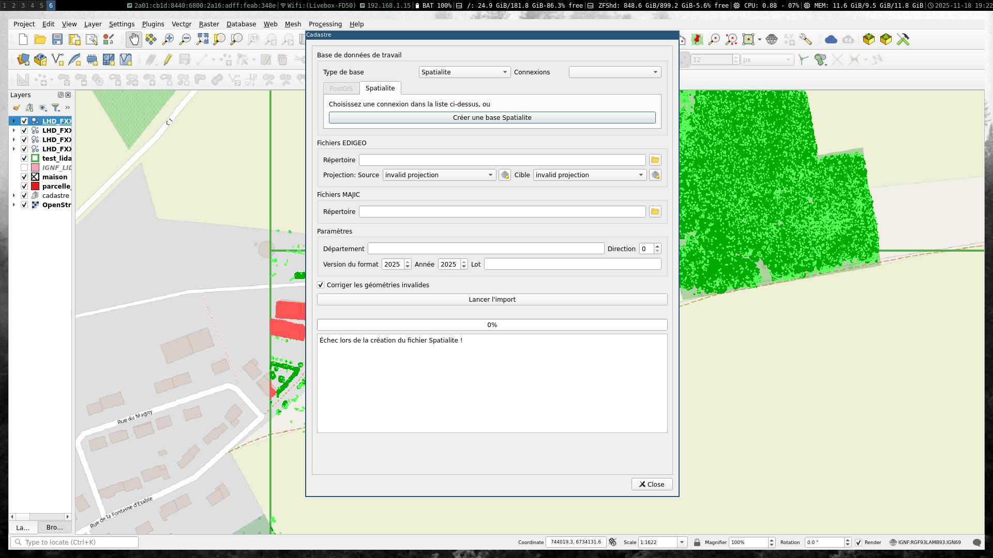Select the Pan Map hand tool
The image size is (993, 558).
(x=133, y=39)
